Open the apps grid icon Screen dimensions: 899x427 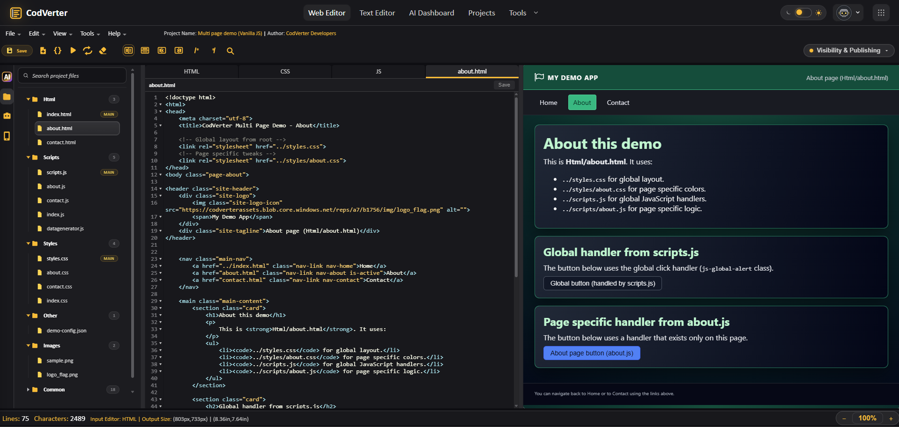click(881, 13)
